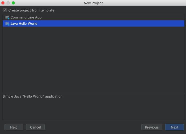Image resolution: width=186 pixels, height=134 pixels.
Task: Click the Java Hello World folder icon
Action: [x=7, y=24]
